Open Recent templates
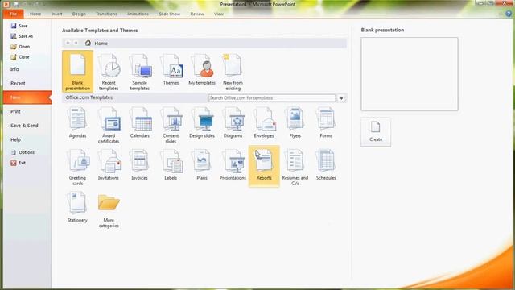 [x=109, y=72]
